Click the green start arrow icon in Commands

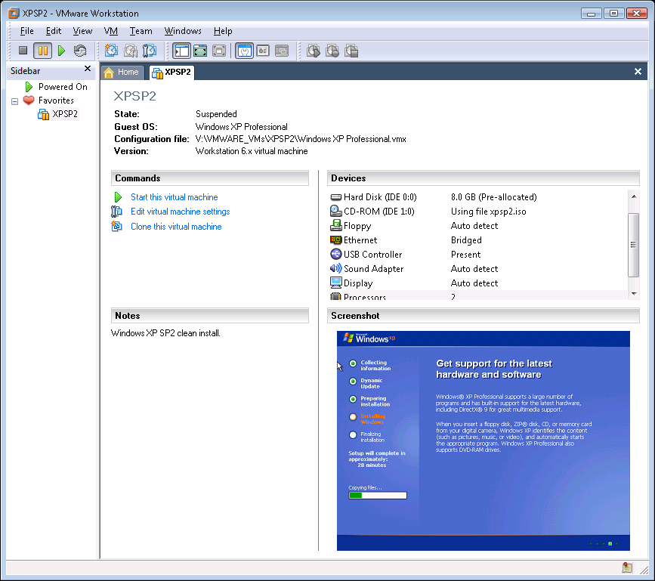pyautogui.click(x=118, y=197)
